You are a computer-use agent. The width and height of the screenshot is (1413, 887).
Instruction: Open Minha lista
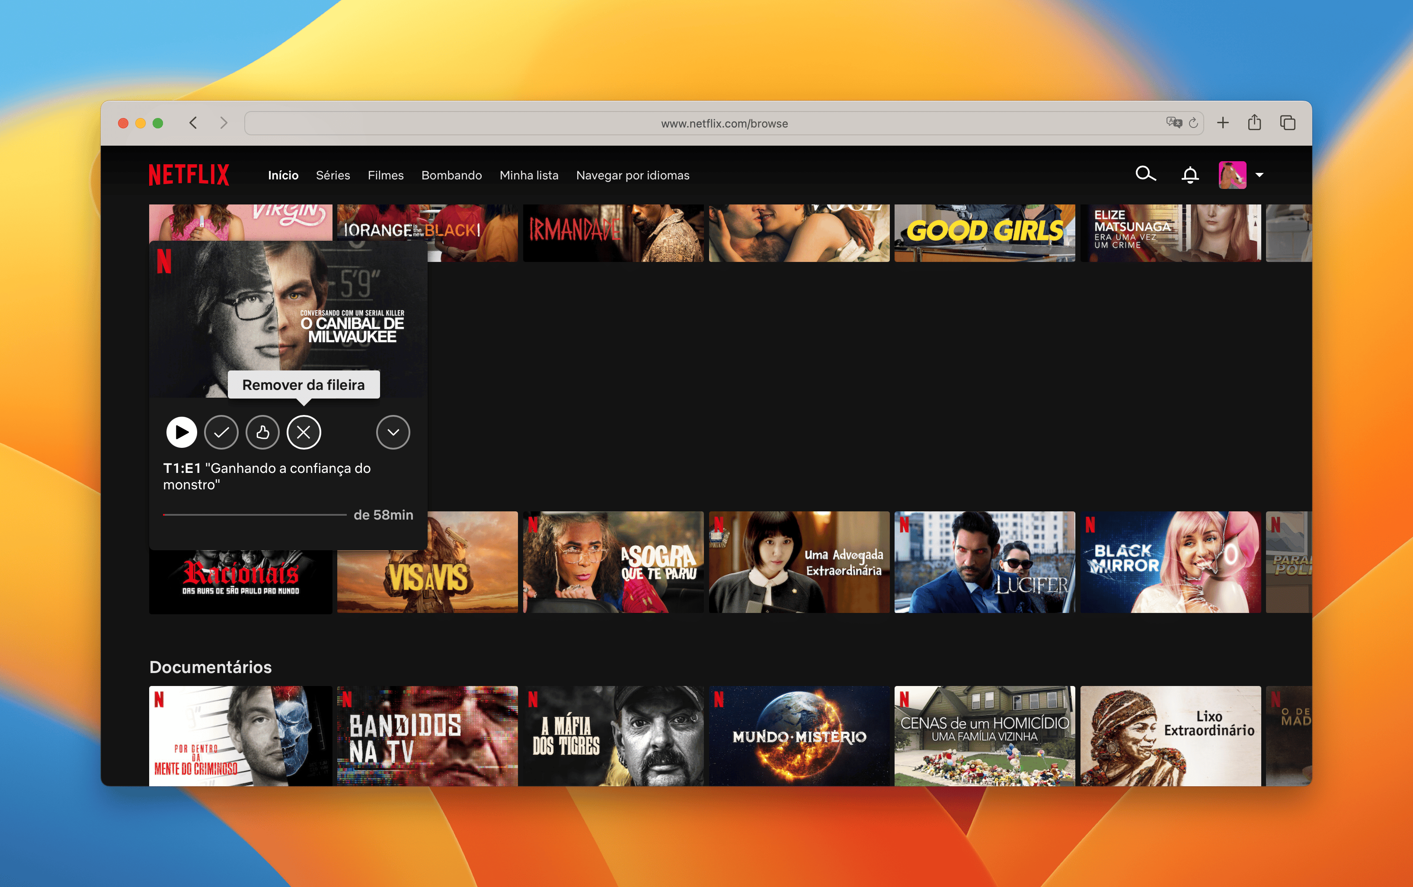[529, 175]
